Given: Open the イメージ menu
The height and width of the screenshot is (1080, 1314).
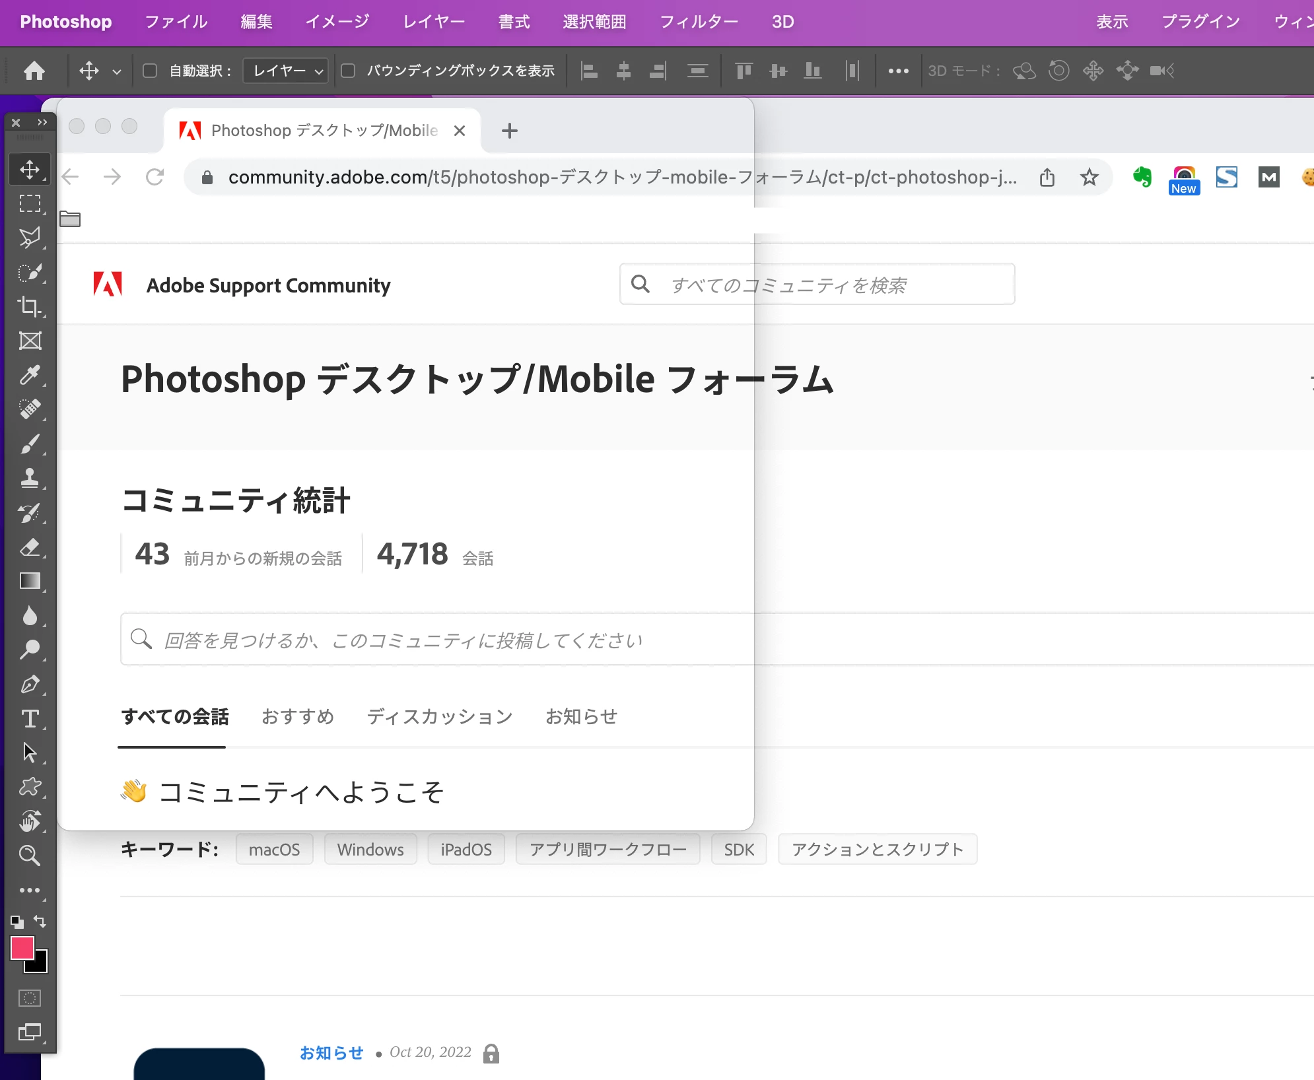Looking at the screenshot, I should [x=337, y=22].
